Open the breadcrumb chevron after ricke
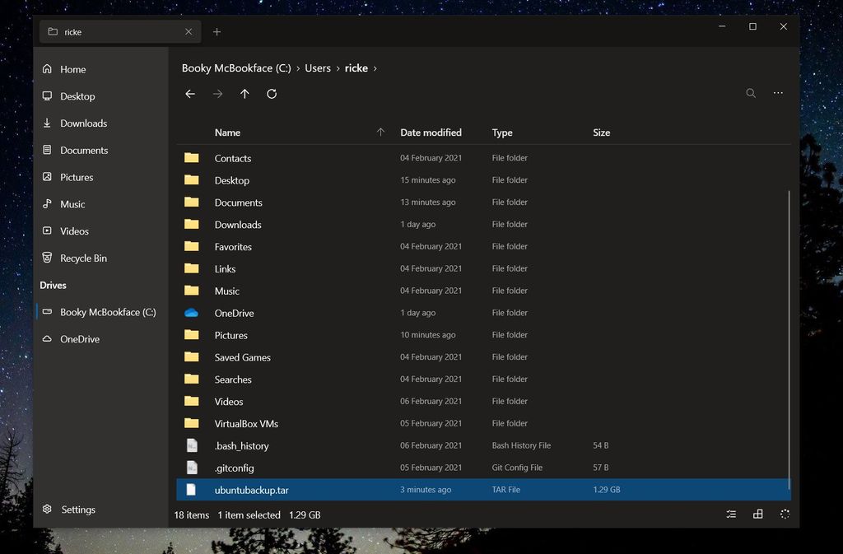843x554 pixels. (x=375, y=68)
